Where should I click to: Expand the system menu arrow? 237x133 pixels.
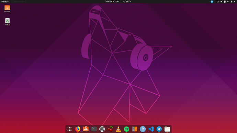(235, 2)
